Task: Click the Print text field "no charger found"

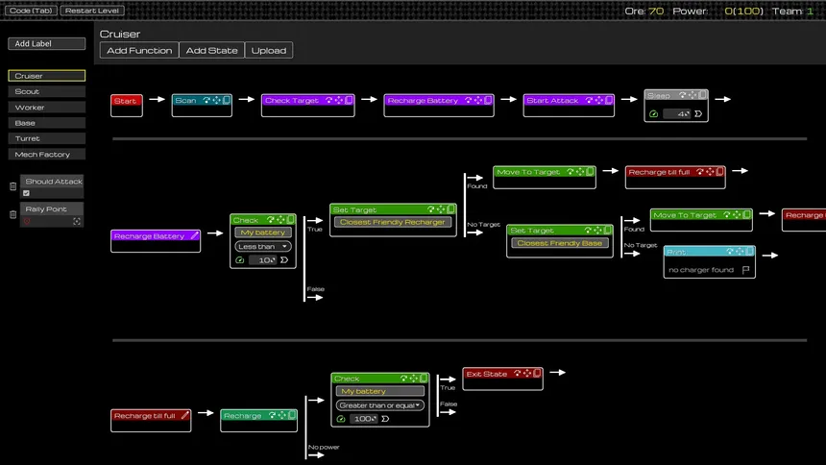Action: [x=701, y=270]
